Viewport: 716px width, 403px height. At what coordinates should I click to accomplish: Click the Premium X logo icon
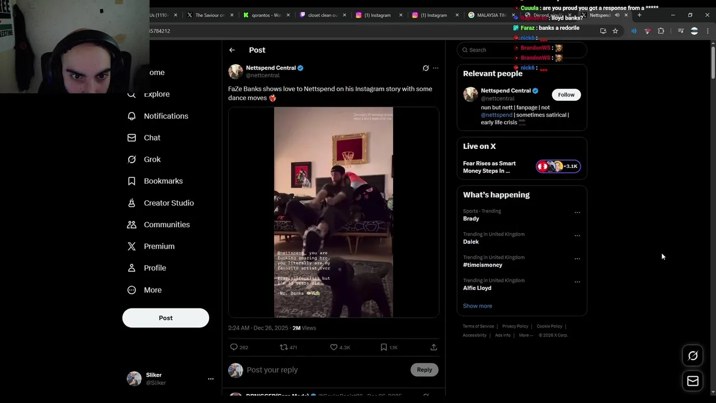[131, 246]
